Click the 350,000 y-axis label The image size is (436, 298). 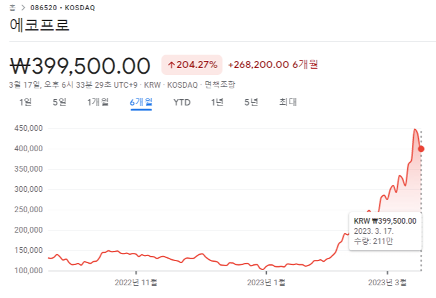(29, 169)
